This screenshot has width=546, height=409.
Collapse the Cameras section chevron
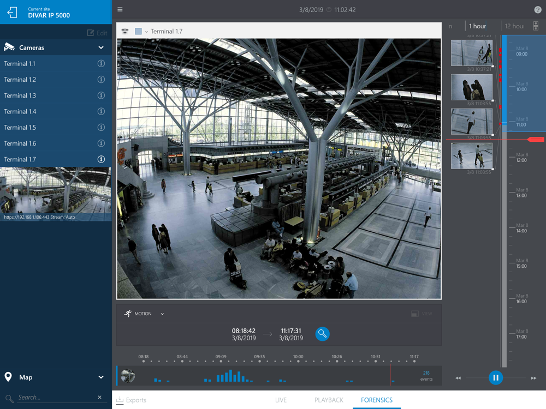tap(101, 47)
